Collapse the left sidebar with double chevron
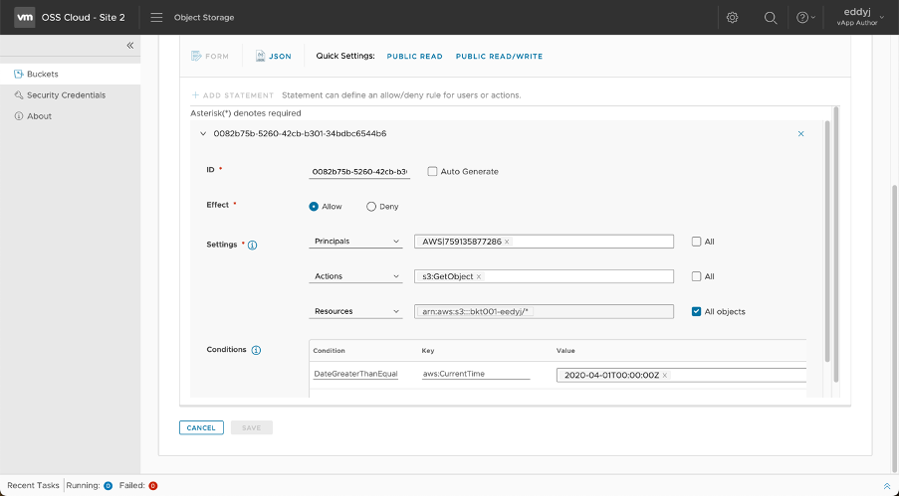Screen dimensions: 900x497 pos(129,46)
